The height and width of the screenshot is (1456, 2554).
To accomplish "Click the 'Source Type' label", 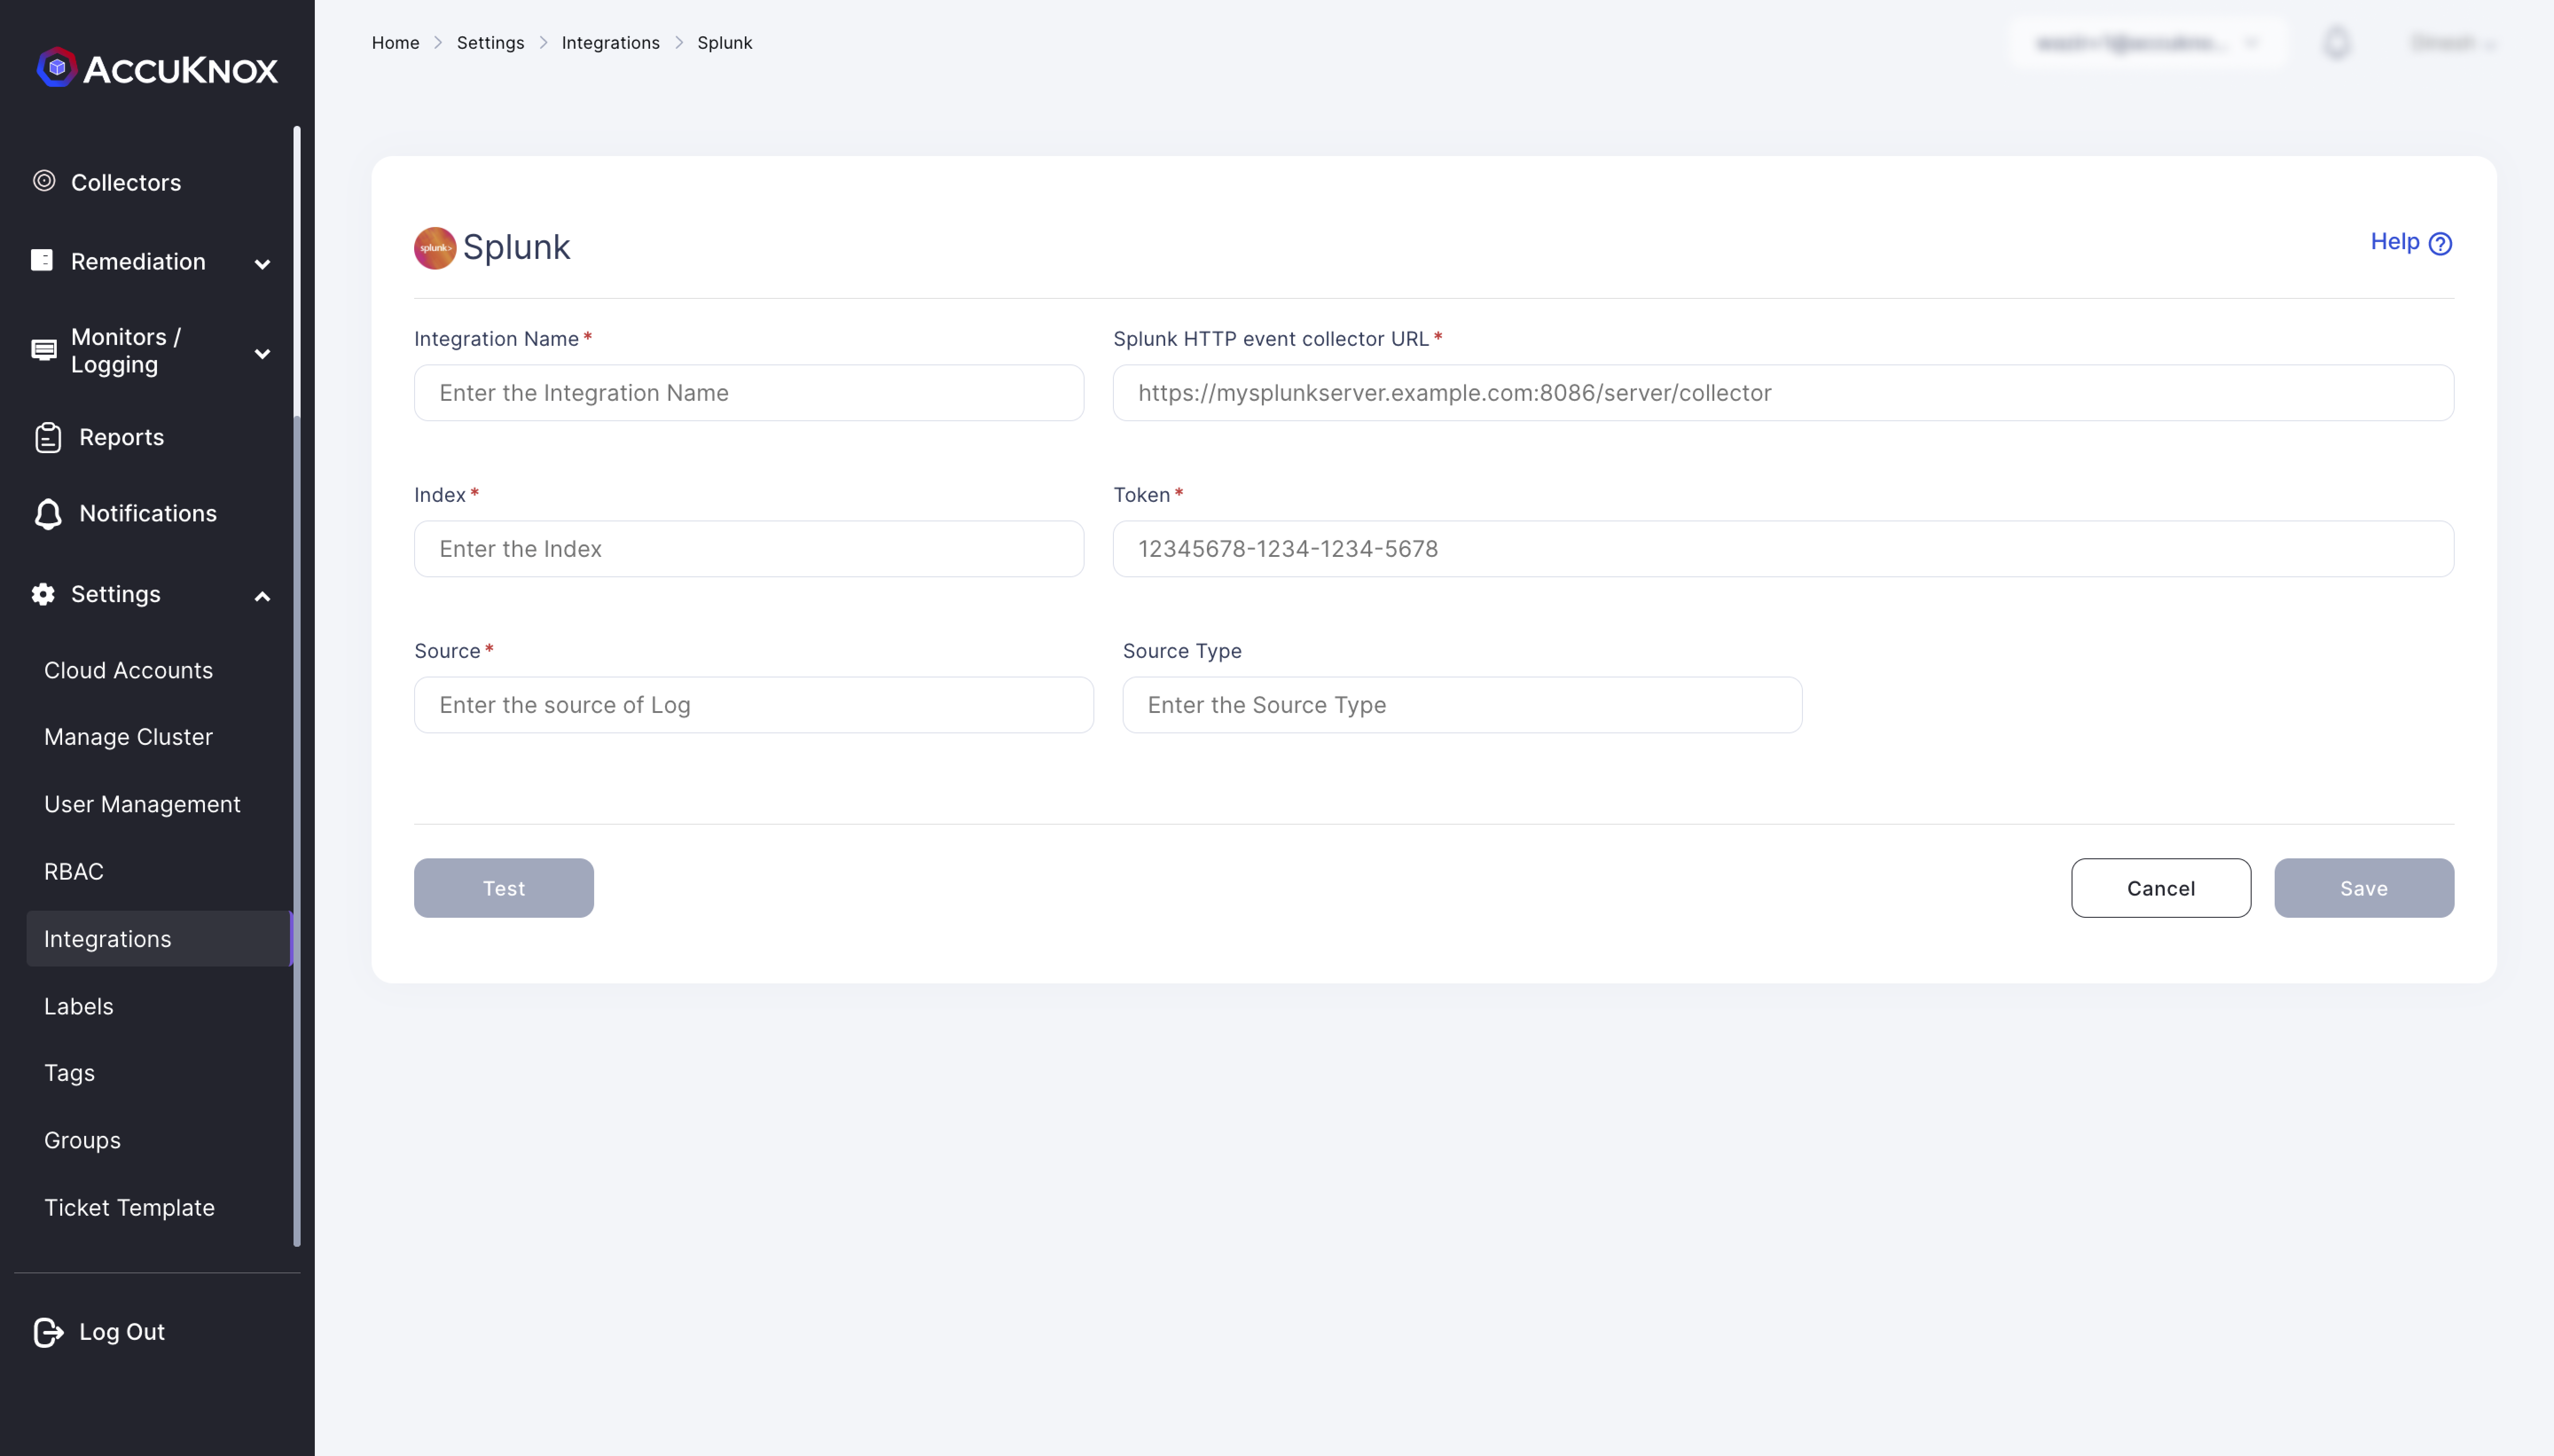I will (1182, 650).
